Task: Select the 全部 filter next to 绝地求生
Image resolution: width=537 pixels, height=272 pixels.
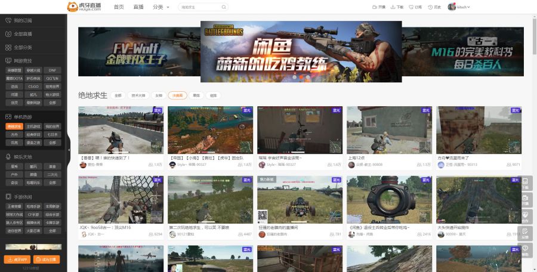Action: (x=118, y=95)
